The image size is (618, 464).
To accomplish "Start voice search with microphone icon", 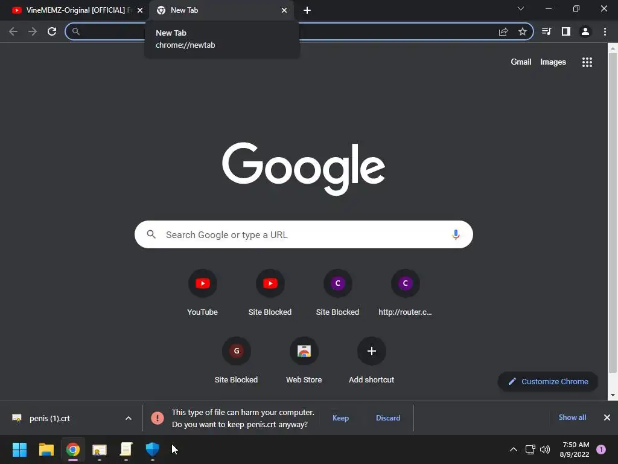I will click(x=456, y=235).
